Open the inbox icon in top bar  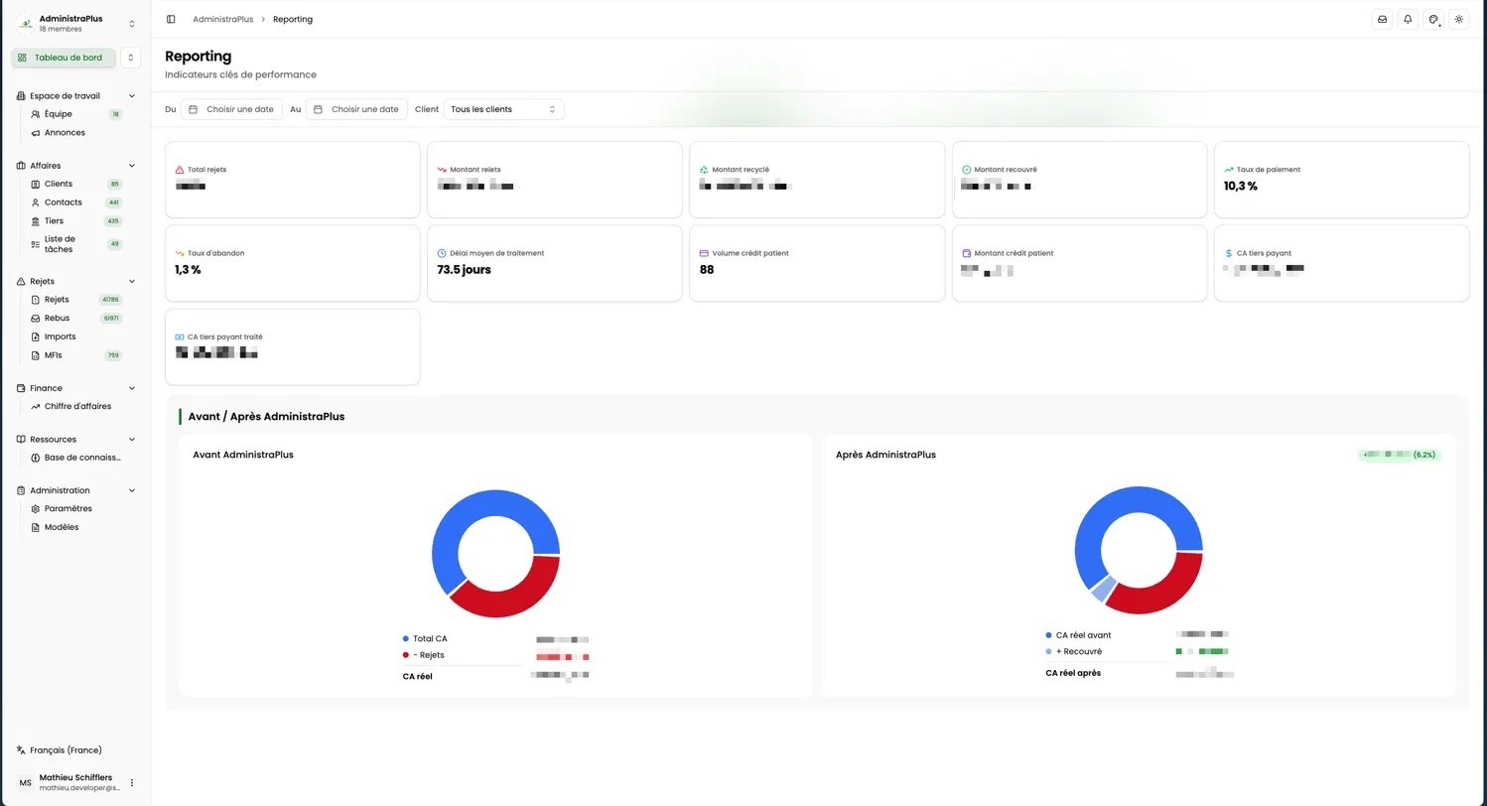click(x=1382, y=19)
